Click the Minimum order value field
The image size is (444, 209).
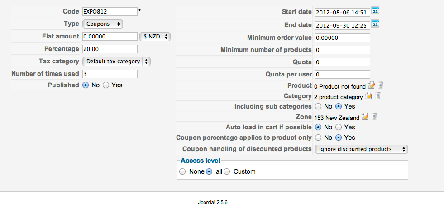(342, 38)
